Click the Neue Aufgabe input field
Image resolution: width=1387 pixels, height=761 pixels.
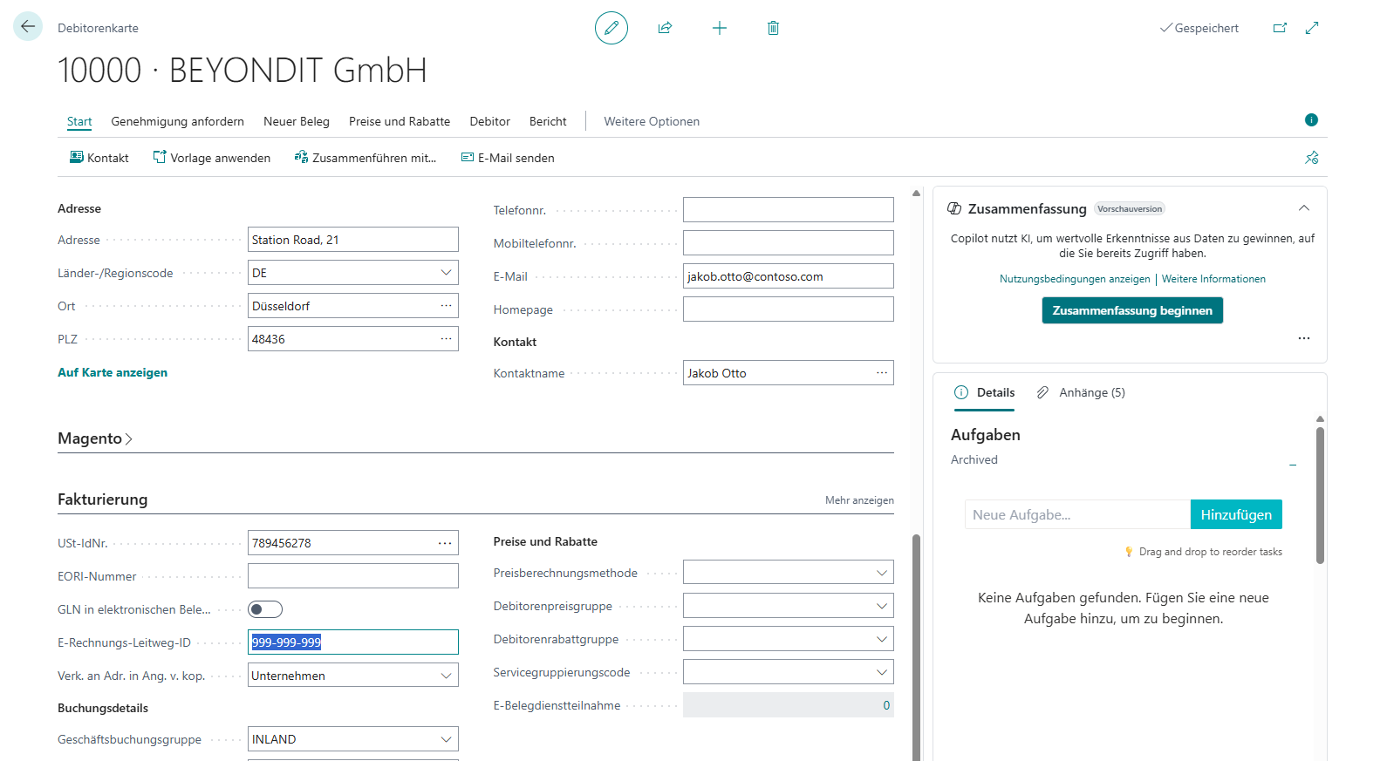coord(1076,514)
